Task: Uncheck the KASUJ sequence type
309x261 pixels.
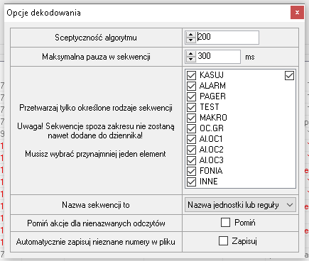Action: coord(191,75)
